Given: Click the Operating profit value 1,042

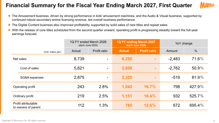Looking at the screenshot, I should 127,87.
